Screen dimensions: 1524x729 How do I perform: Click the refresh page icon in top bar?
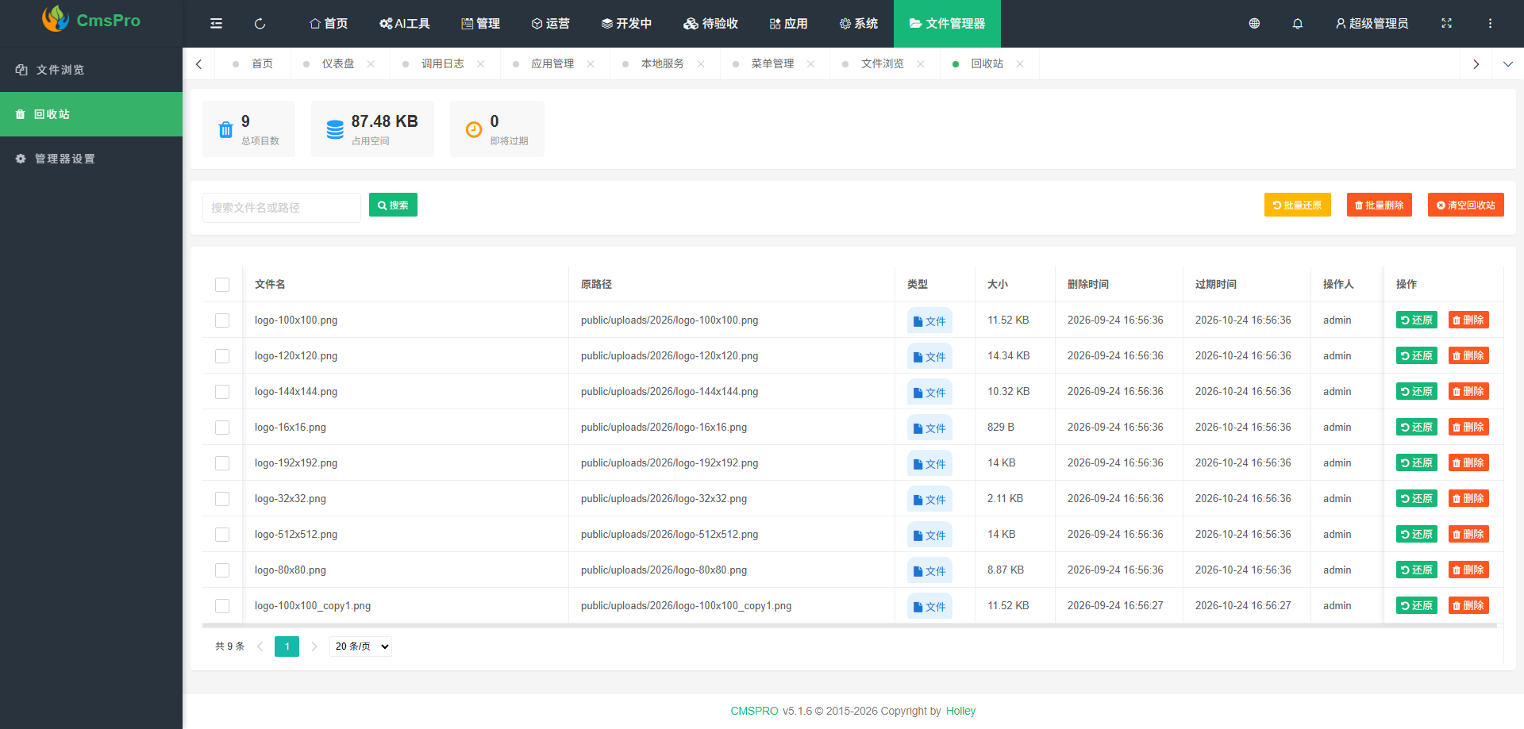pos(260,24)
